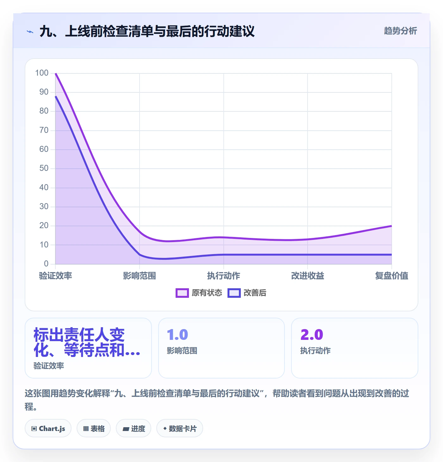The height and width of the screenshot is (462, 443).
Task: Click the 原有状态 legend label
Action: [x=207, y=293]
